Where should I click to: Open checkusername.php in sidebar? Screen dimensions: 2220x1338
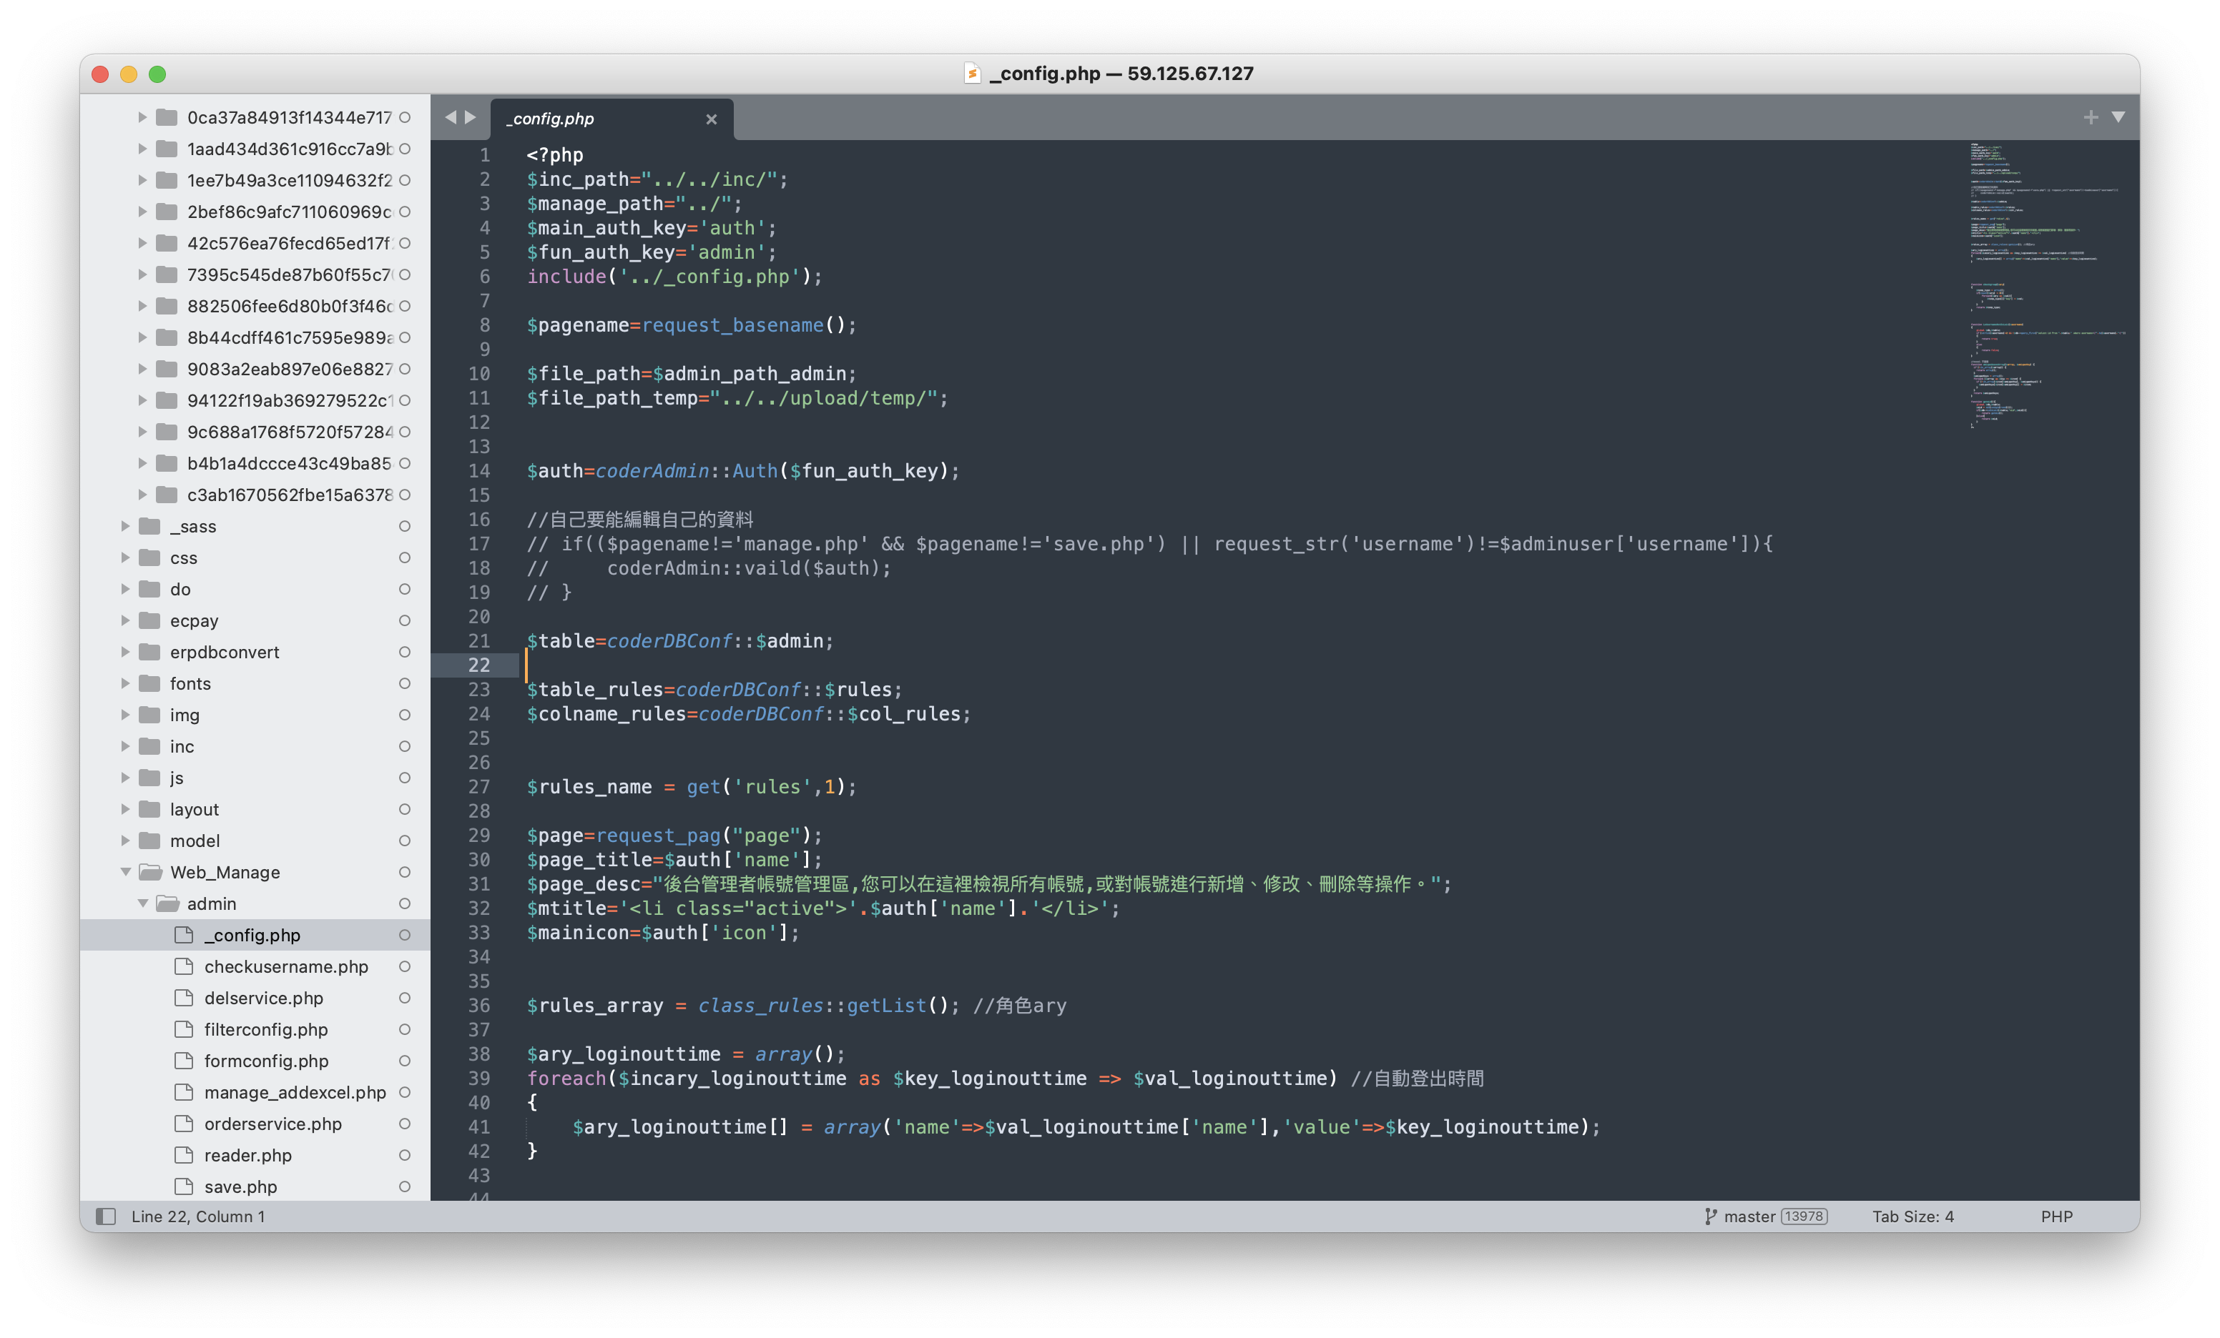tap(285, 966)
